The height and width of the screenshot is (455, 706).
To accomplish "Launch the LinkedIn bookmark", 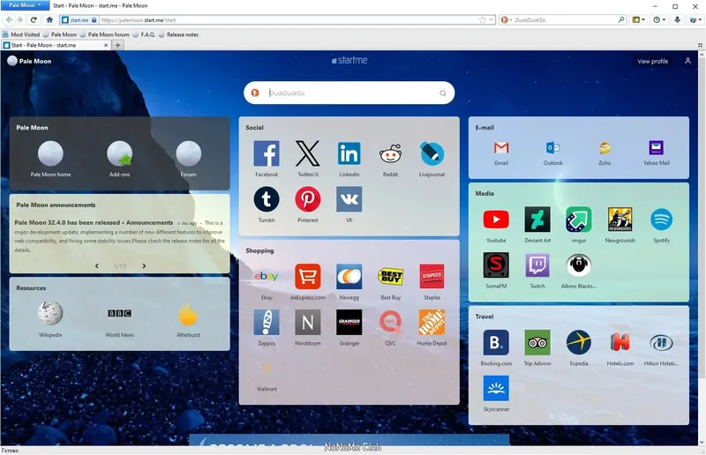I will (x=349, y=153).
